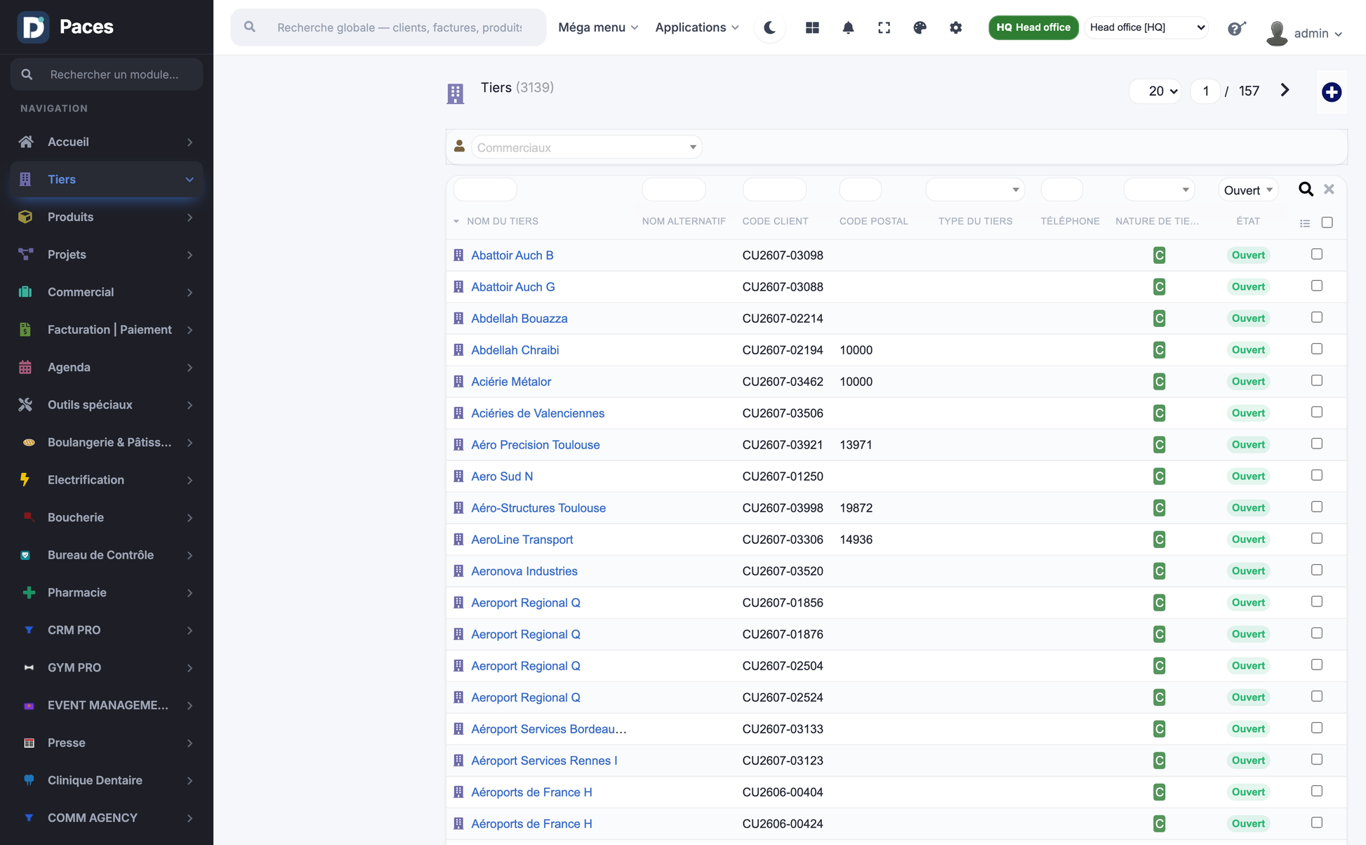1366x845 pixels.
Task: Open the Méga menu
Action: click(x=598, y=27)
